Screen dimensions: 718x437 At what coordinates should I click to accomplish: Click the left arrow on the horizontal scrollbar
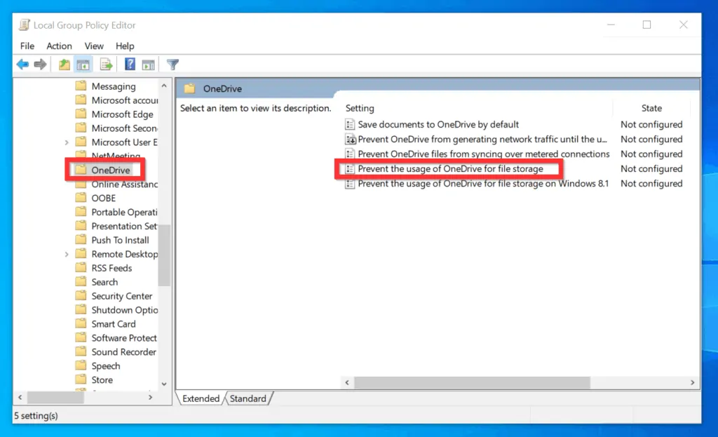tap(348, 382)
